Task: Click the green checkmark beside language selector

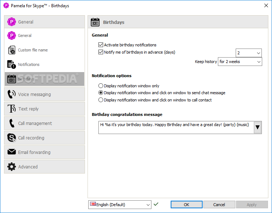Action: (x=156, y=204)
